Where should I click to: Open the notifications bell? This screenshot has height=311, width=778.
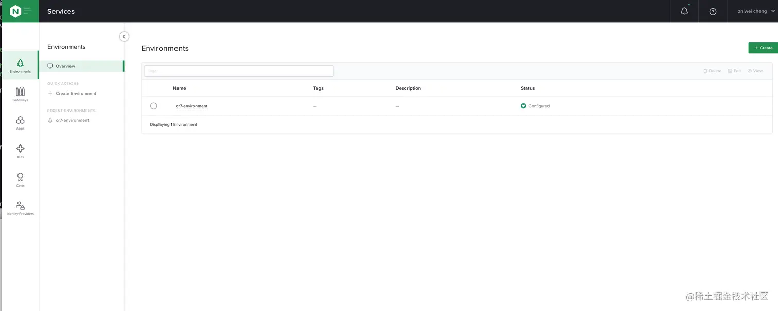point(684,11)
